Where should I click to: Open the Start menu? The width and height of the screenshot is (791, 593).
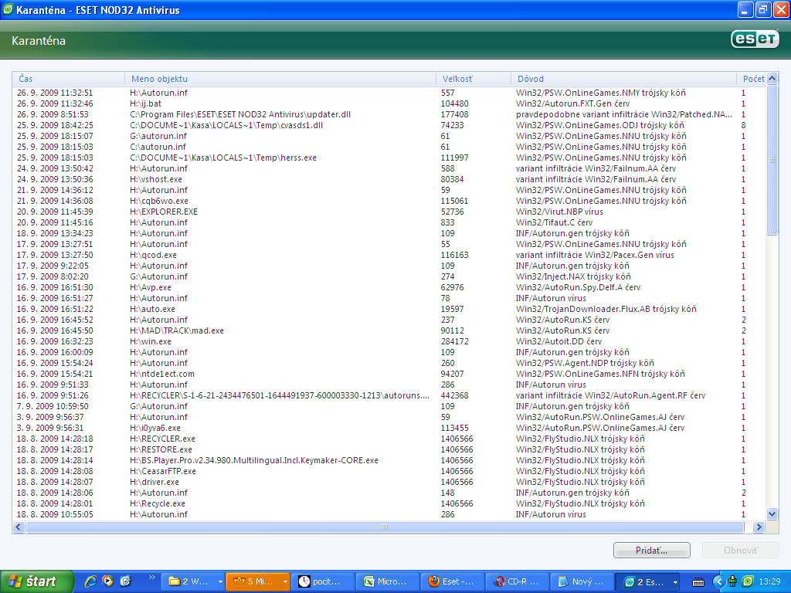pos(37,581)
